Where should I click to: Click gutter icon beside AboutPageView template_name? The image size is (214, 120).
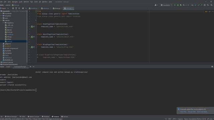[32, 37]
